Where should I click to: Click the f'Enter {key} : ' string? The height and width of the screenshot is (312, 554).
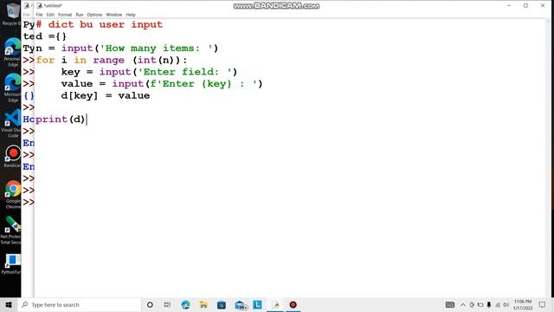point(203,84)
